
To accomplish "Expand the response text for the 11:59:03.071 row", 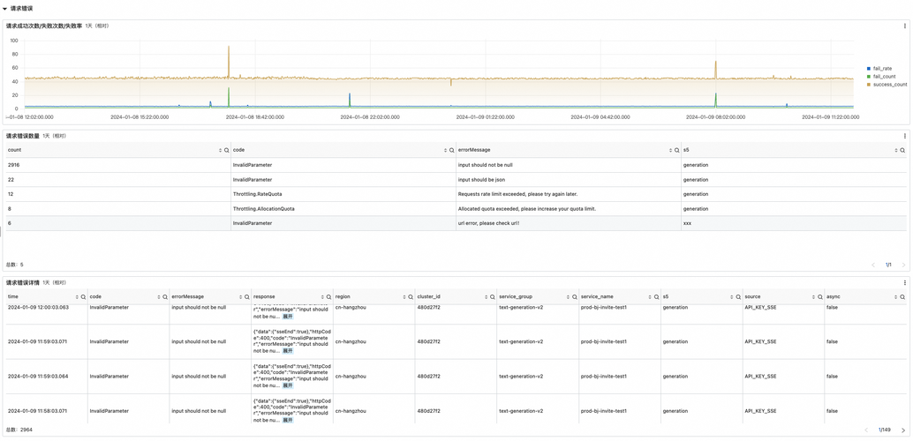I will pyautogui.click(x=288, y=350).
